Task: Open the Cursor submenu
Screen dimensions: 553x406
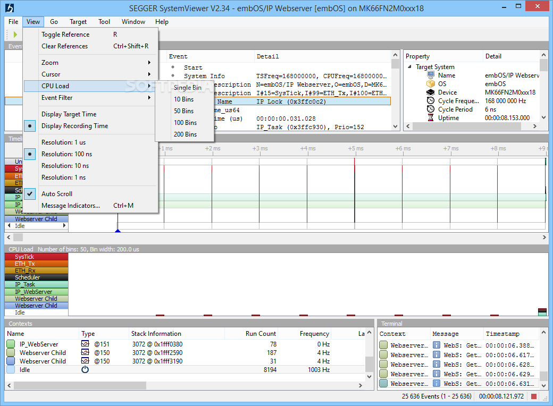Action: (x=90, y=74)
